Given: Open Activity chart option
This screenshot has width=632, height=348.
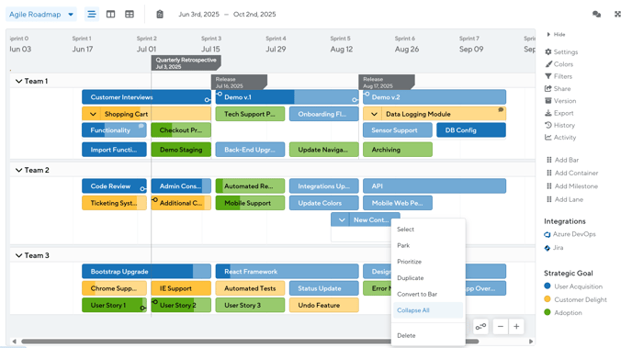Looking at the screenshot, I should pos(560,138).
